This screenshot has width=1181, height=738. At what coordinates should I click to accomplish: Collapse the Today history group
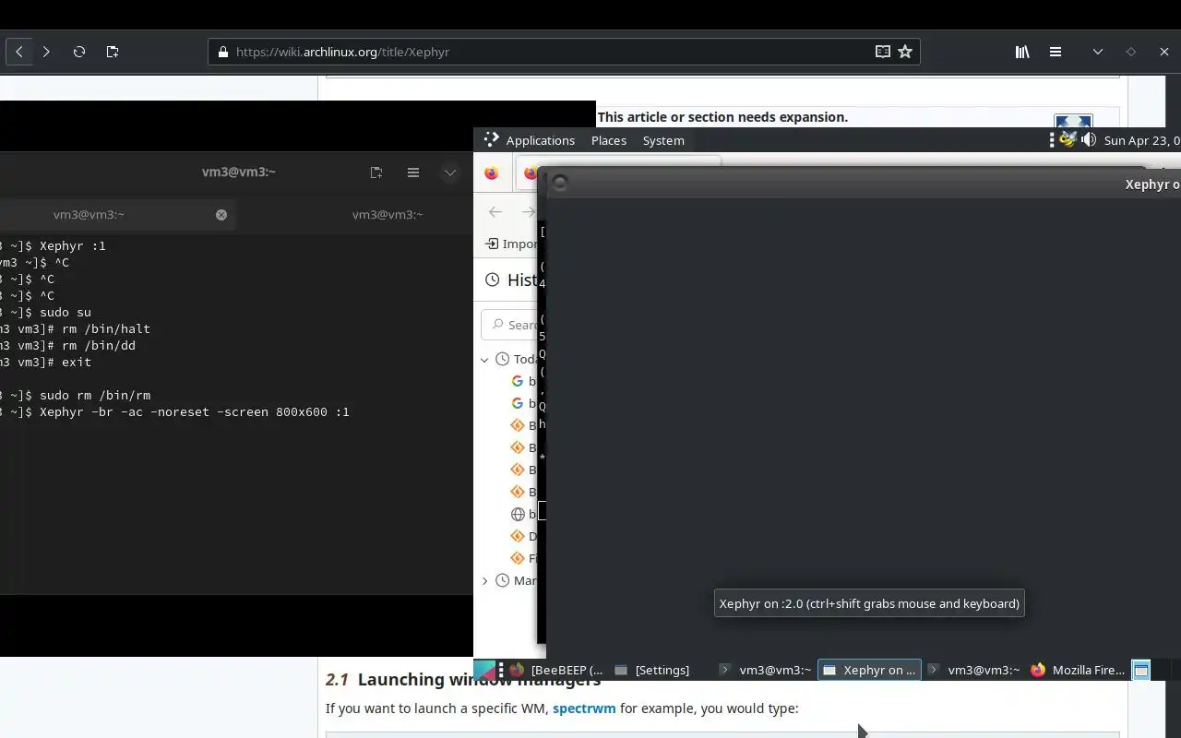point(485,360)
